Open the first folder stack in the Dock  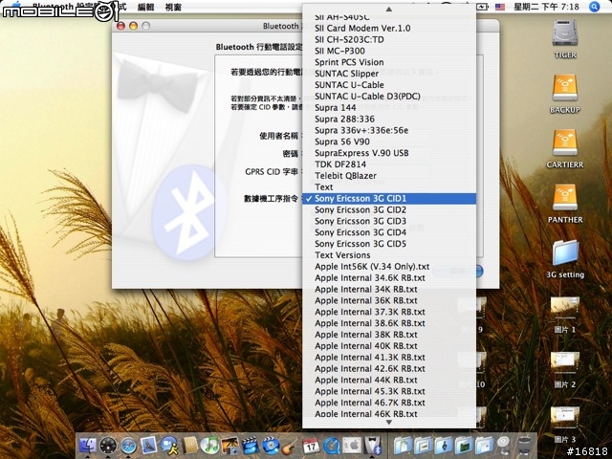pos(403,446)
